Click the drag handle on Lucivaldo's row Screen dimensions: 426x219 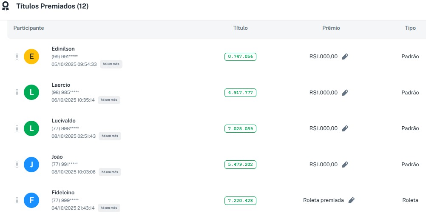tap(17, 128)
